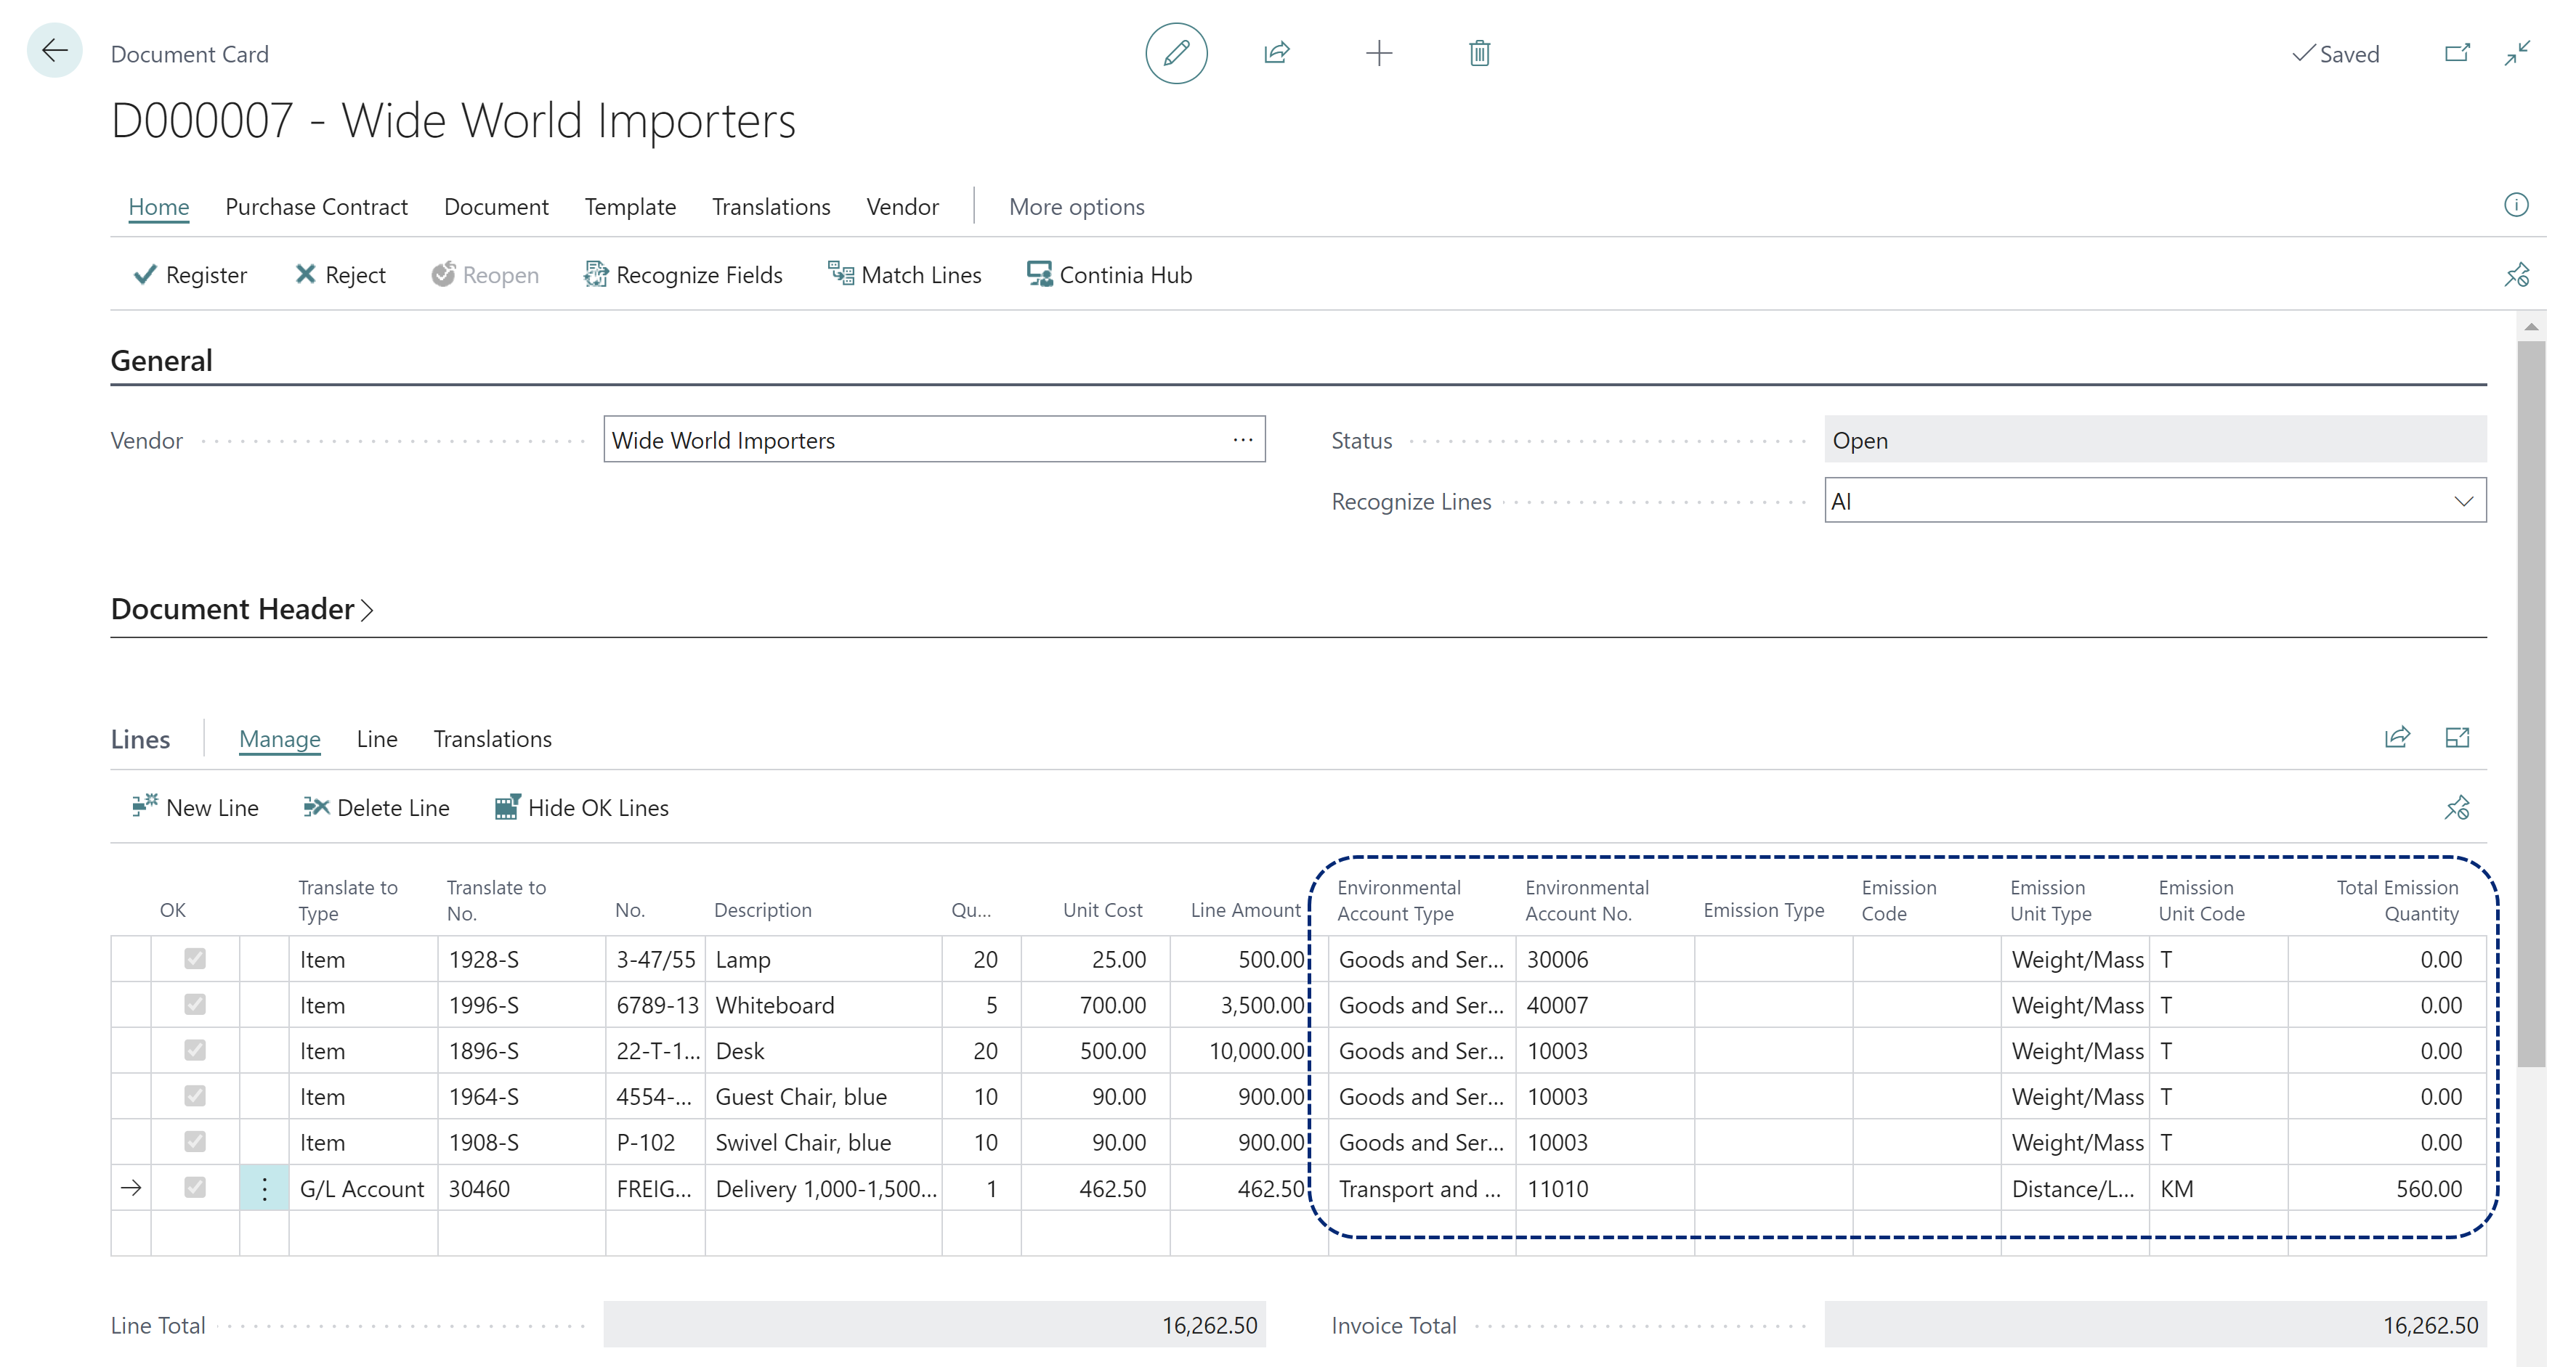
Task: Toggle the OK checkbox for Guest Chair, blue
Action: tap(195, 1096)
